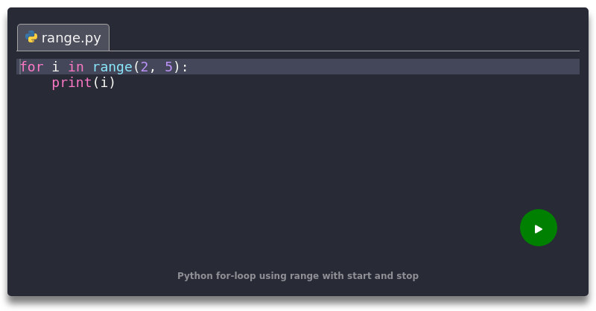Place cursor on the "print" function name
Viewport: 596px width, 311px height.
point(72,83)
